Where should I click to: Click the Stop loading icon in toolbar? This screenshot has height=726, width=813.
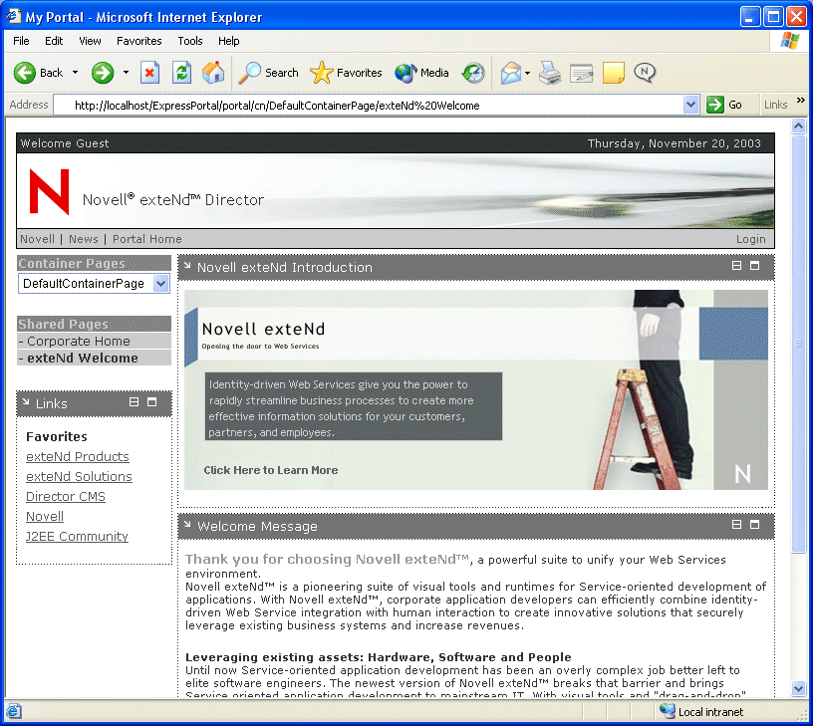click(149, 73)
